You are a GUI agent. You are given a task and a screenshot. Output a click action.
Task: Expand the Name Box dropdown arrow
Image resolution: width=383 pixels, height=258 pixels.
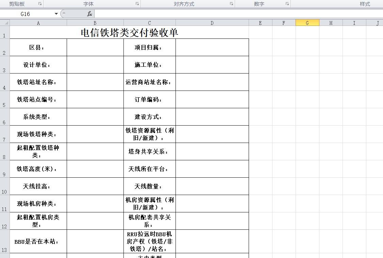56,14
